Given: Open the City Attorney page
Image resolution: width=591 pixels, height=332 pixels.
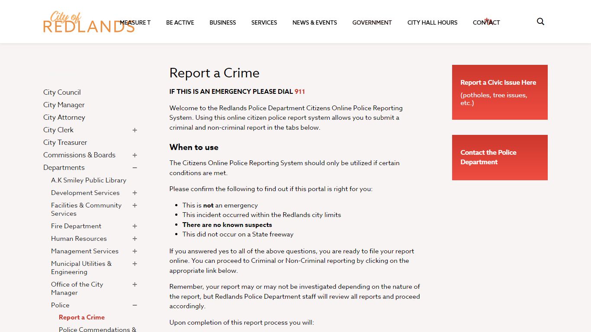Looking at the screenshot, I should coord(64,117).
